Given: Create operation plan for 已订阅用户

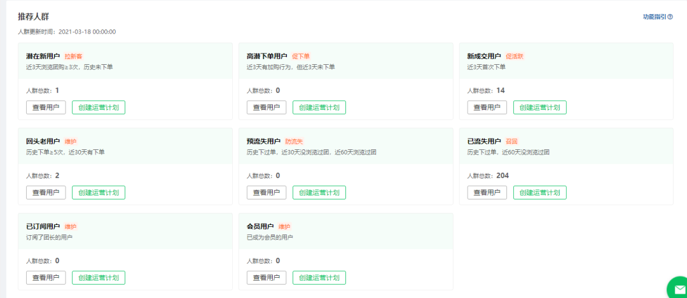Looking at the screenshot, I should pos(99,278).
